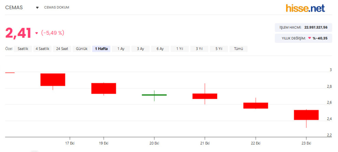Viewport: 338px width, 152px height.
Task: Click the CEMAS DOKUM company name
Action: pos(57,8)
